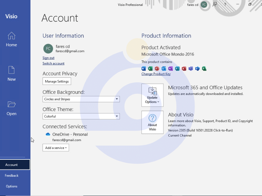Open the feedback person icon in title bar
Screen dimensions: 262x196
pyautogui.click(x=215, y=5)
